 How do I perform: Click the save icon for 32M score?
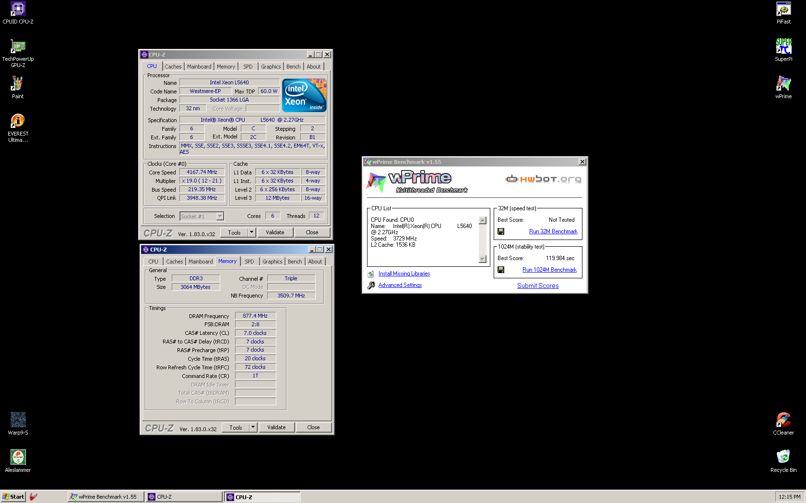pyautogui.click(x=501, y=231)
